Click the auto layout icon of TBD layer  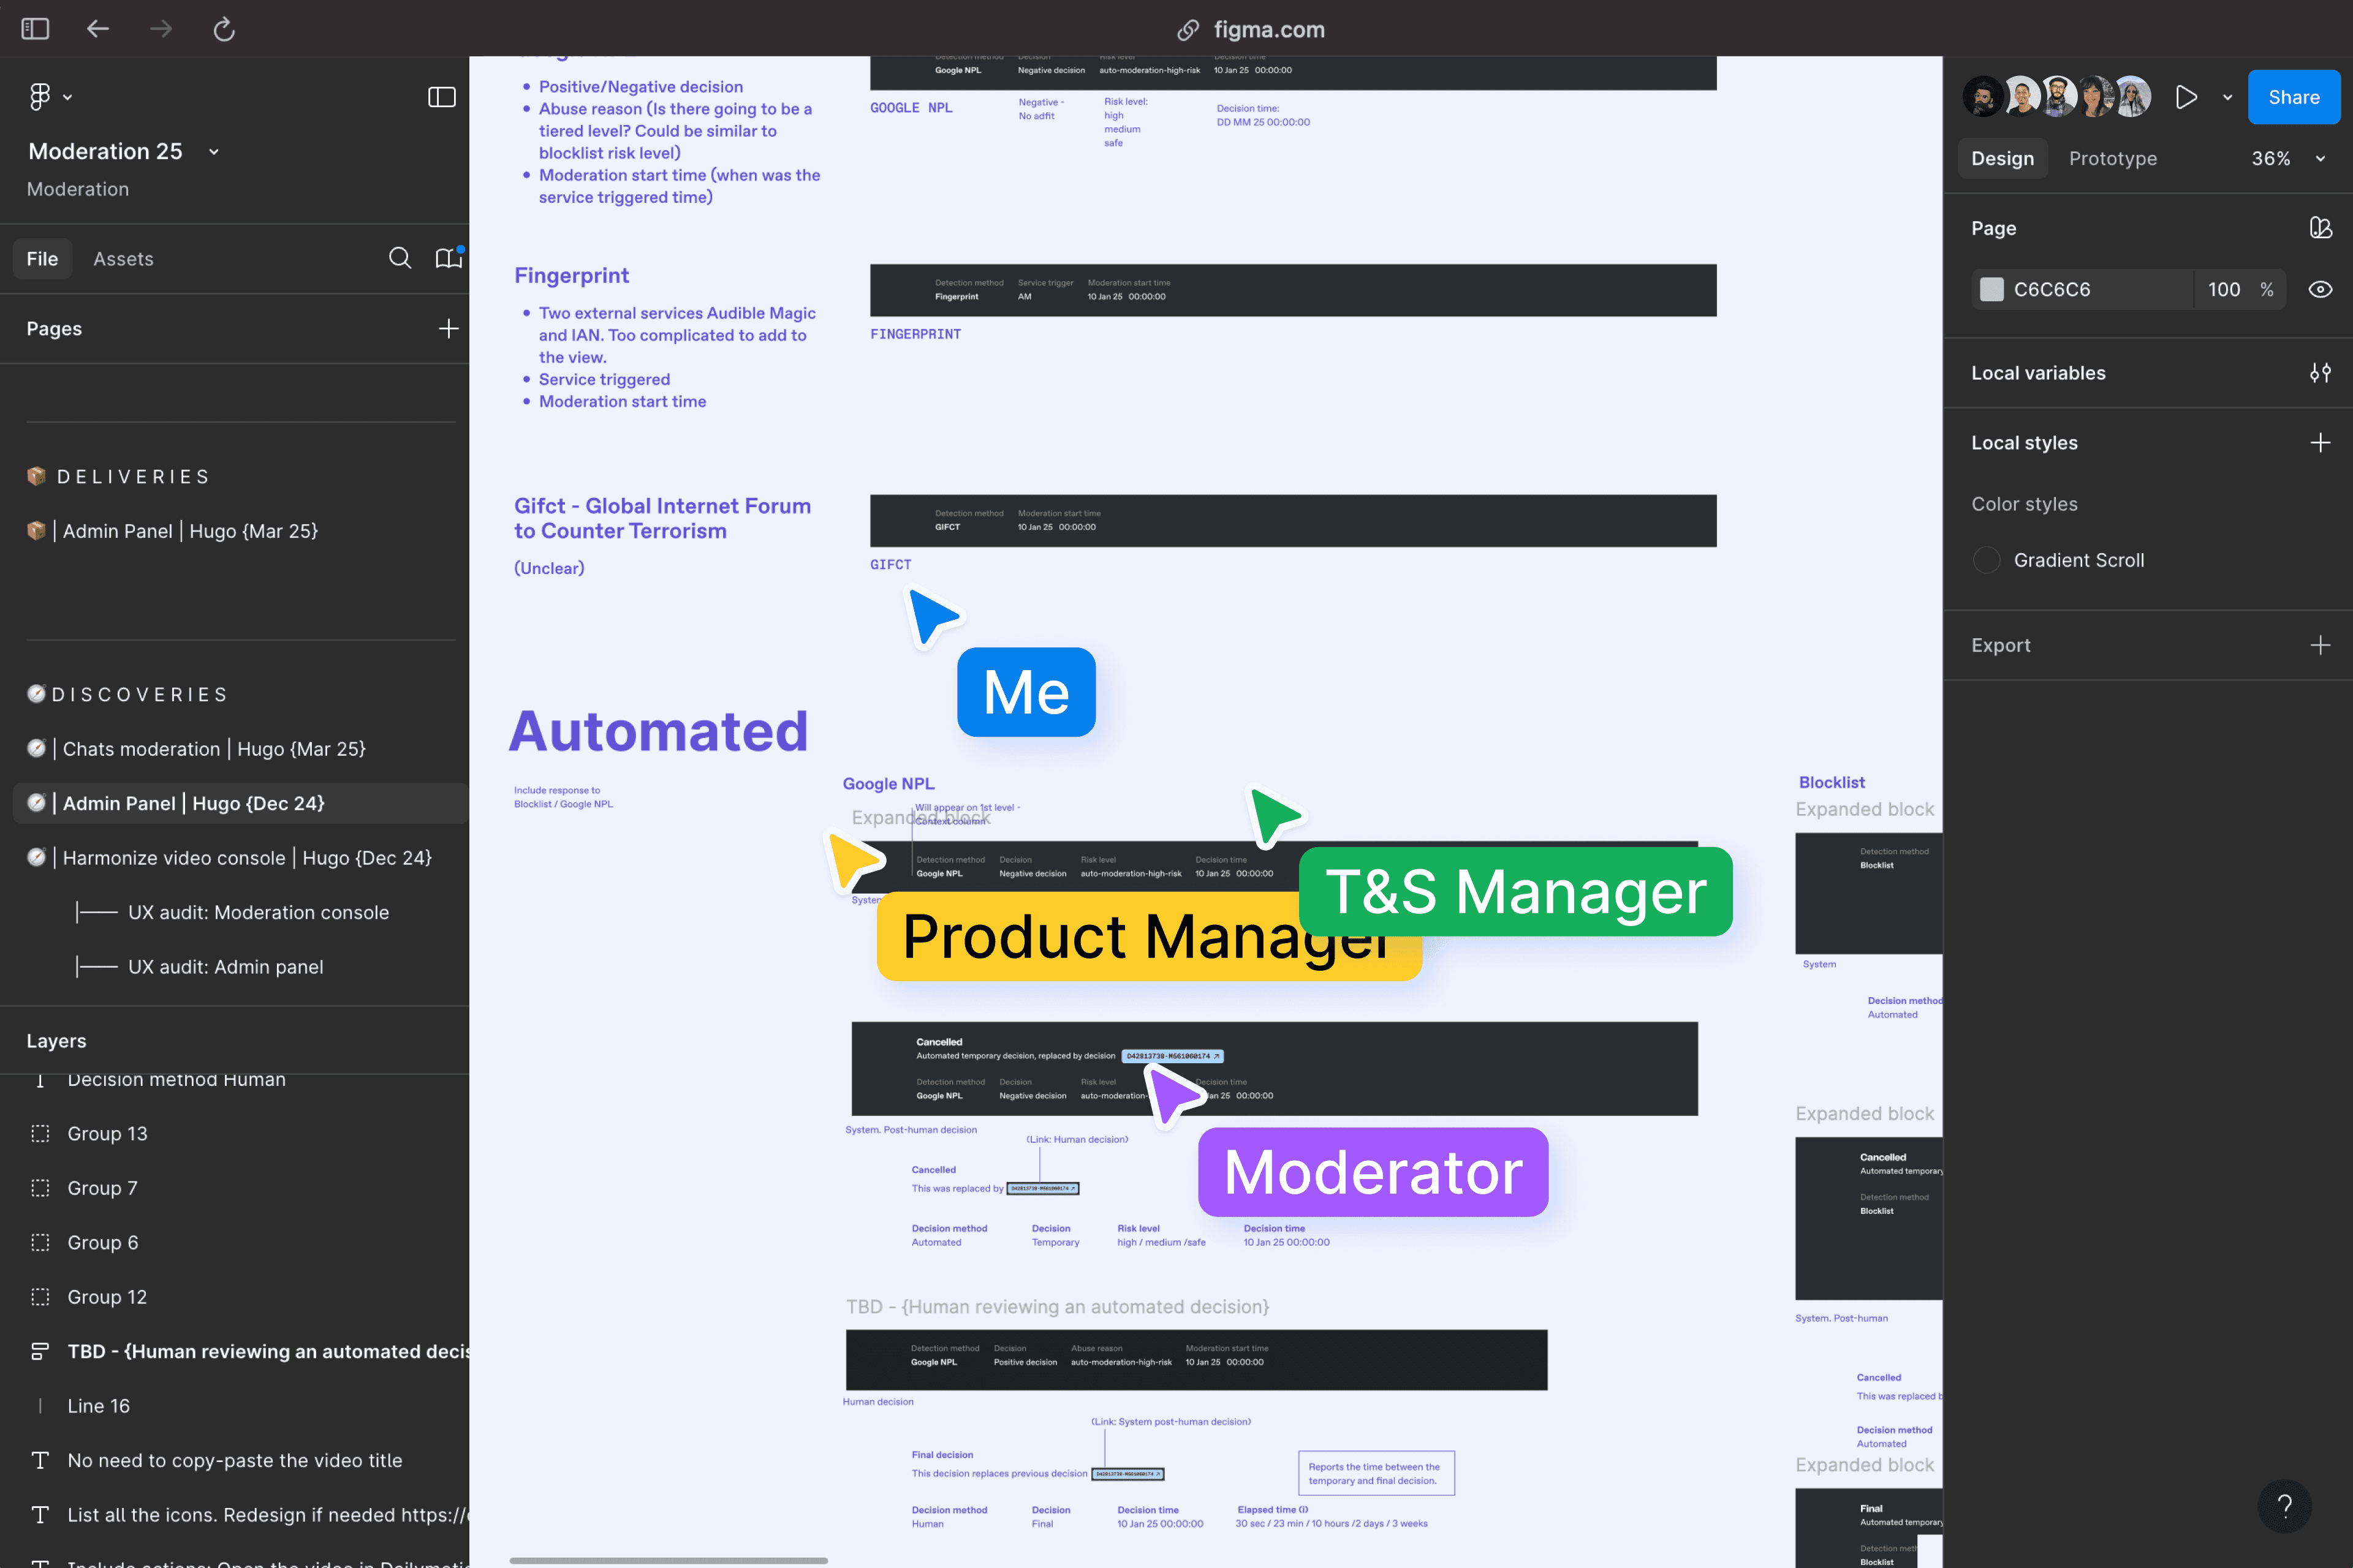40,1352
